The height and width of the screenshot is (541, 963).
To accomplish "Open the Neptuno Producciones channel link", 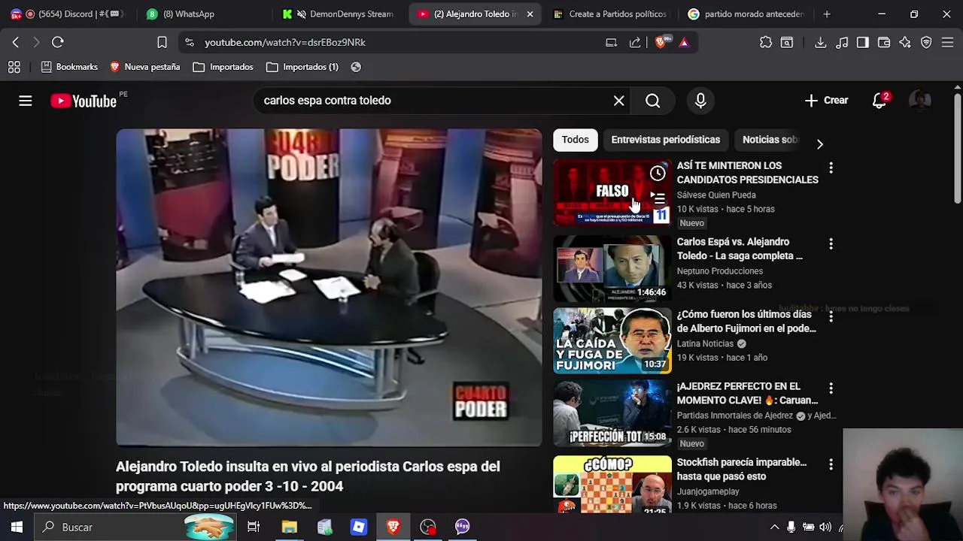I will tap(719, 271).
